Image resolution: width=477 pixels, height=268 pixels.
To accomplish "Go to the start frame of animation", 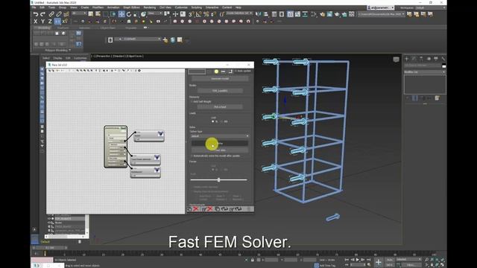I will point(347,260).
